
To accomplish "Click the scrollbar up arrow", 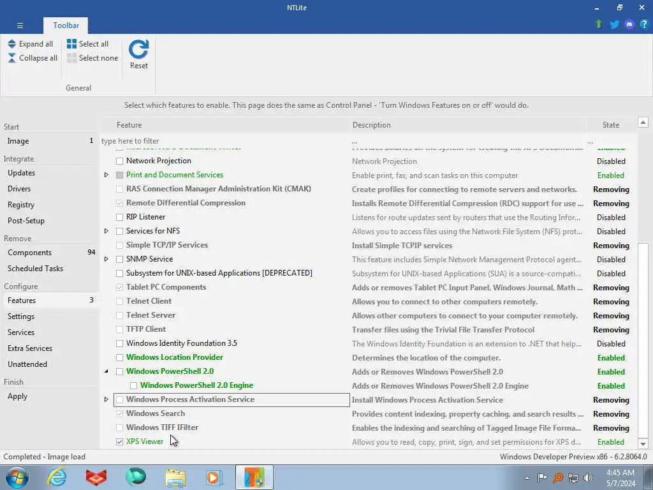I will (x=643, y=122).
